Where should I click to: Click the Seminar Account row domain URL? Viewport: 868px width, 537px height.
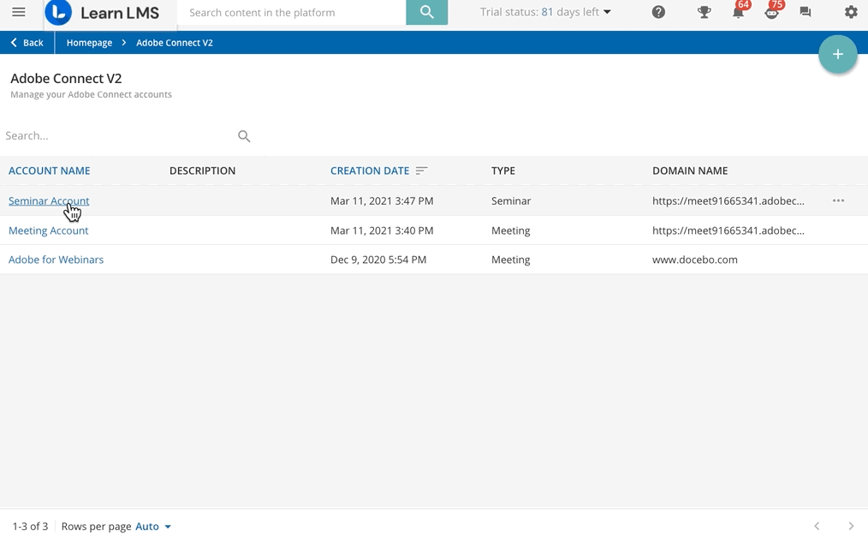[x=728, y=201]
